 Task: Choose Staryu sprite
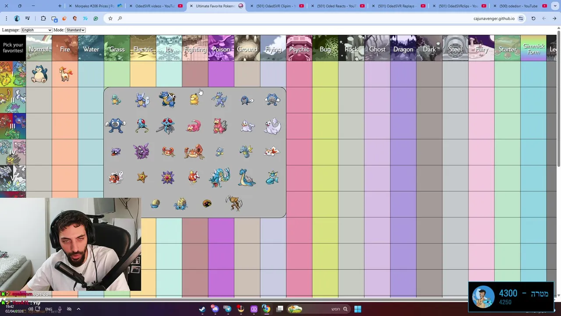[142, 177]
